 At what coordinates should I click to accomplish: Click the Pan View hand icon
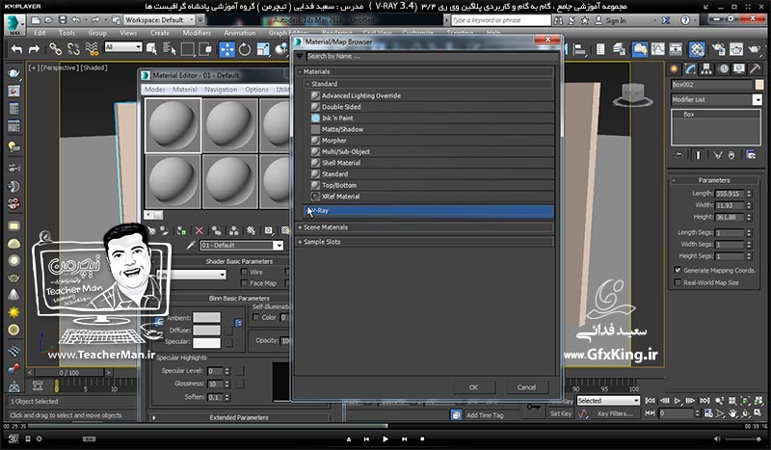click(x=732, y=413)
